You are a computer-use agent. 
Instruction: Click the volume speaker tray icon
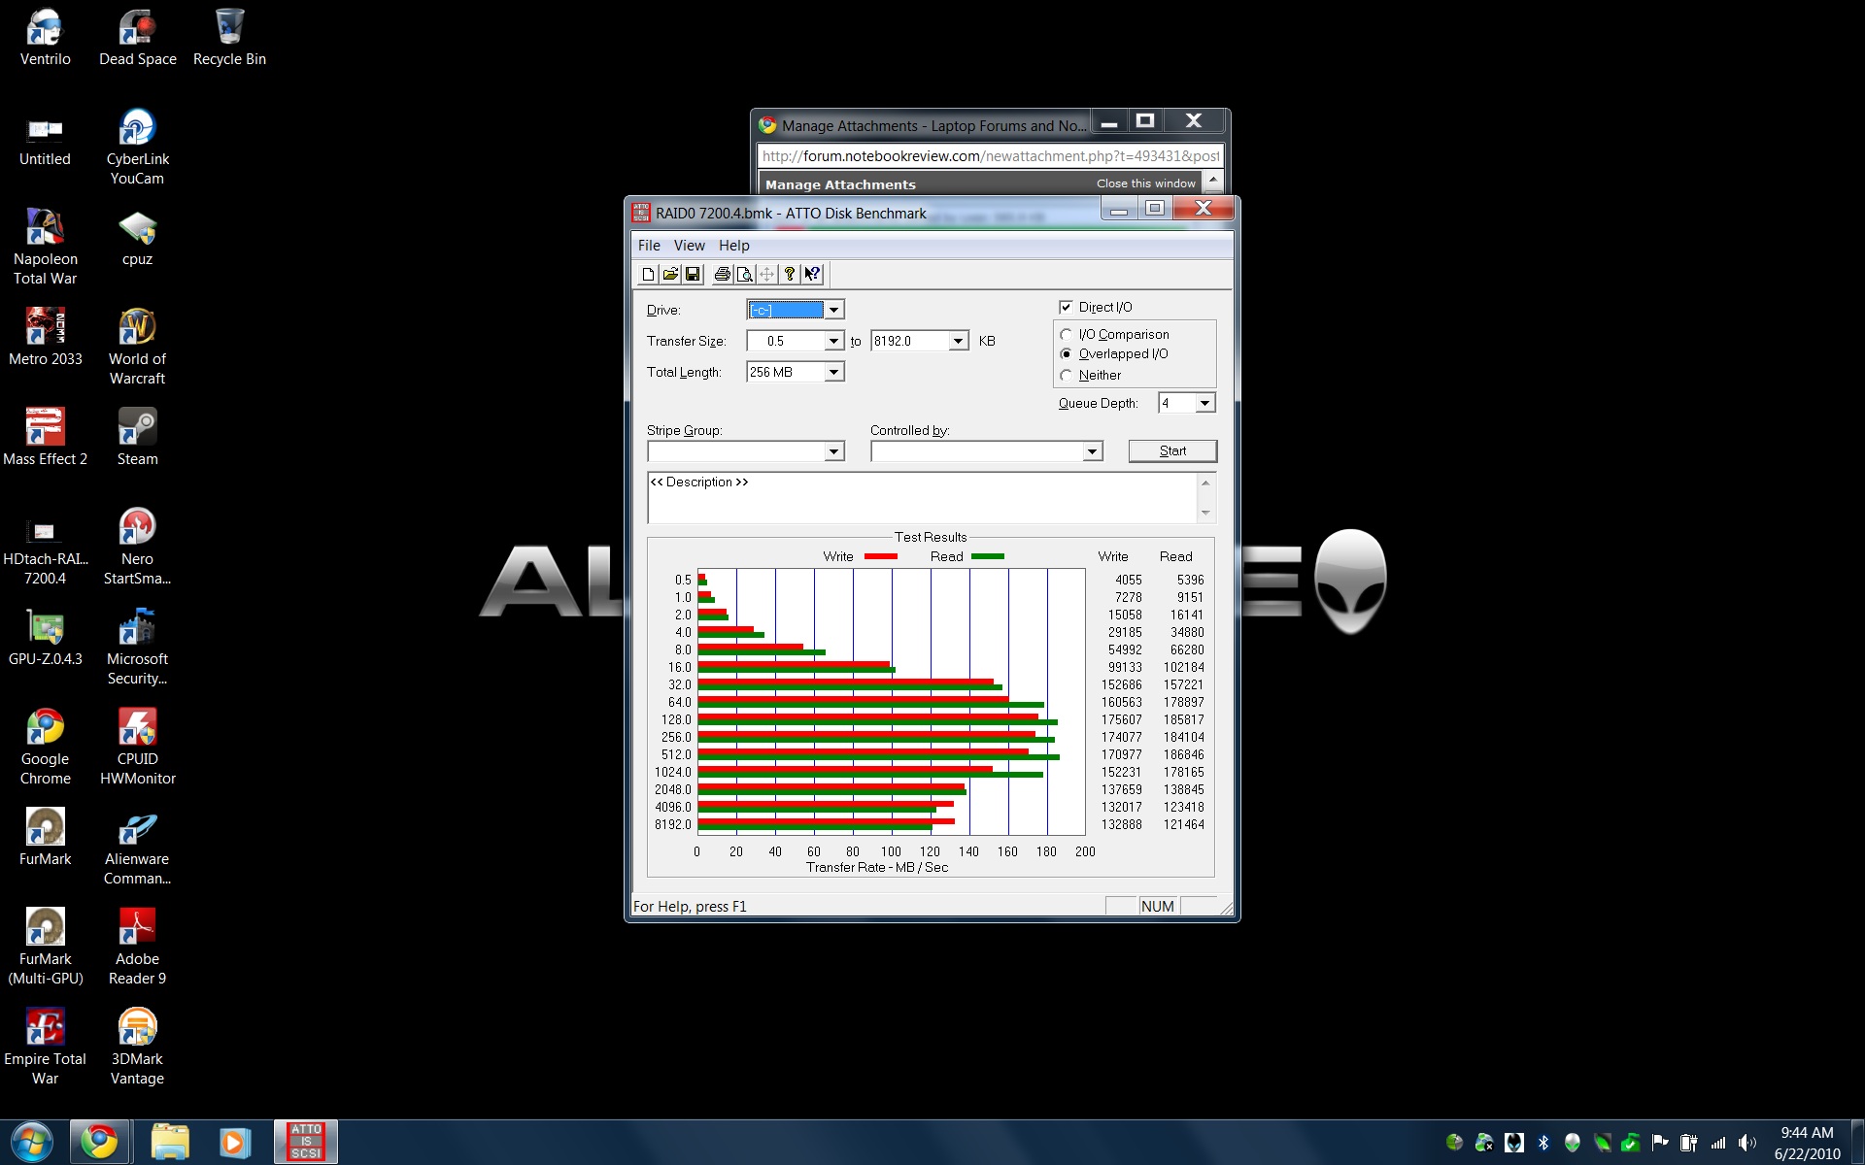(x=1747, y=1143)
